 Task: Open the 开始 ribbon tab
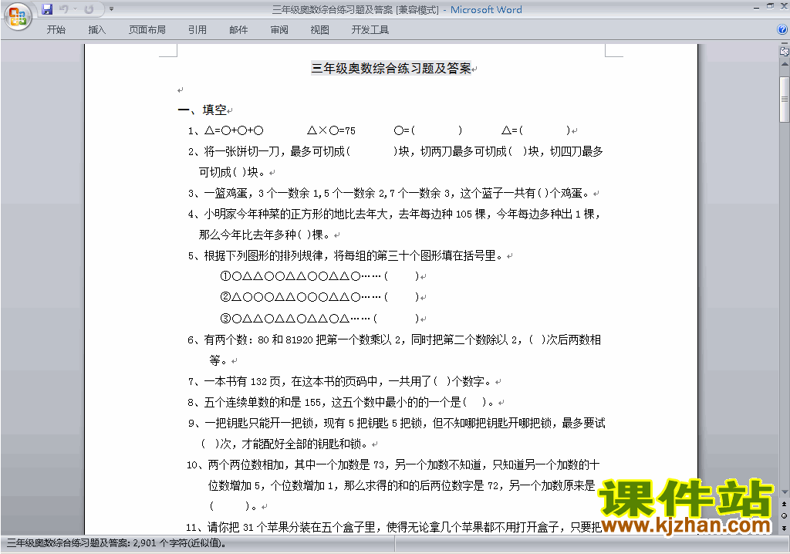coord(56,30)
